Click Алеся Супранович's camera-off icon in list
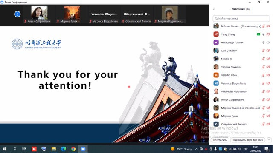The width and height of the screenshot is (273, 153). pyautogui.click(x=268, y=100)
